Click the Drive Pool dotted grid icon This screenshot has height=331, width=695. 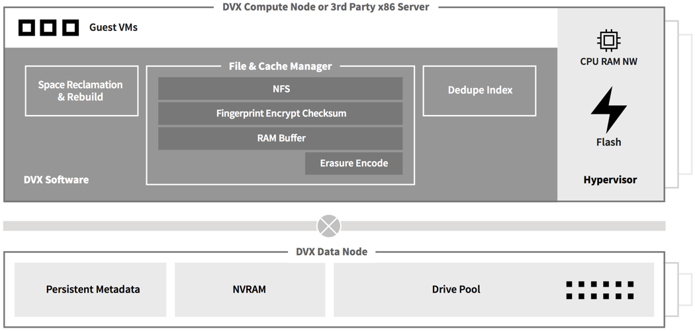tap(600, 290)
